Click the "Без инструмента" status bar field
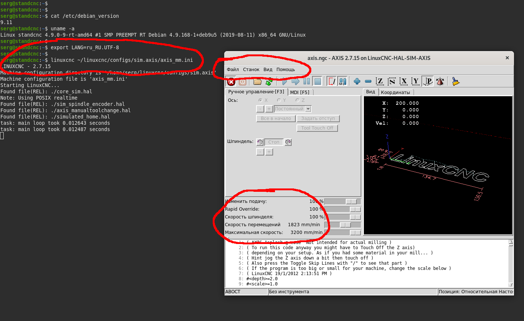This screenshot has height=321, width=524. (x=353, y=292)
